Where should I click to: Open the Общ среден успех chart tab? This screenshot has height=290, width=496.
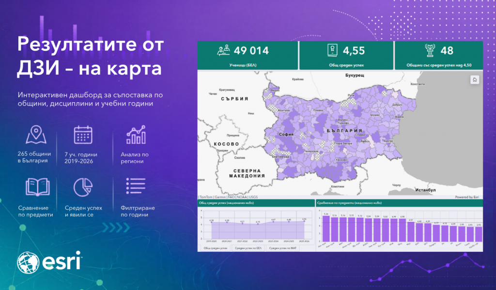tap(216, 248)
